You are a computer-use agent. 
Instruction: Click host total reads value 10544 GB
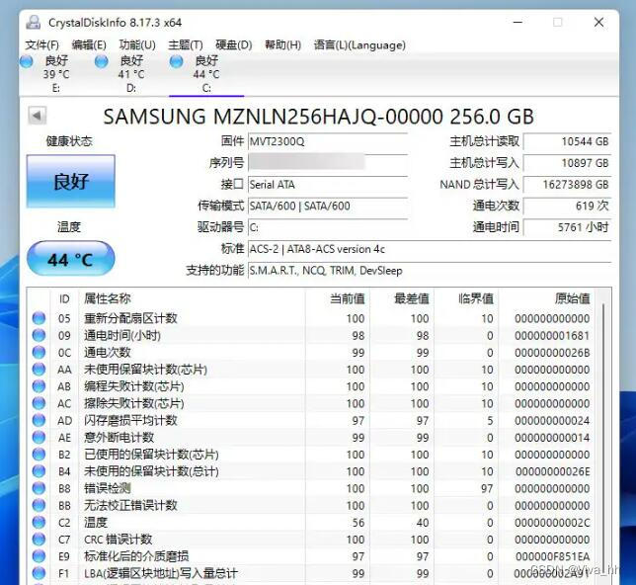click(x=567, y=141)
